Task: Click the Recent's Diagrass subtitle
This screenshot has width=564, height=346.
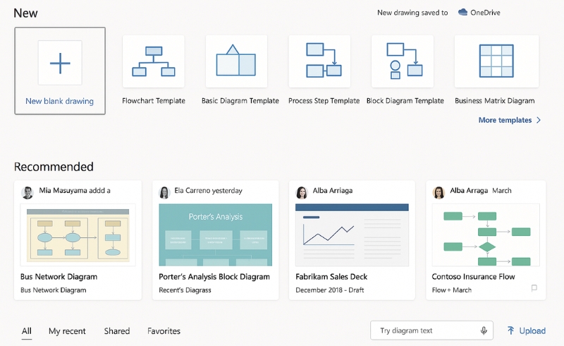Action: click(x=185, y=290)
